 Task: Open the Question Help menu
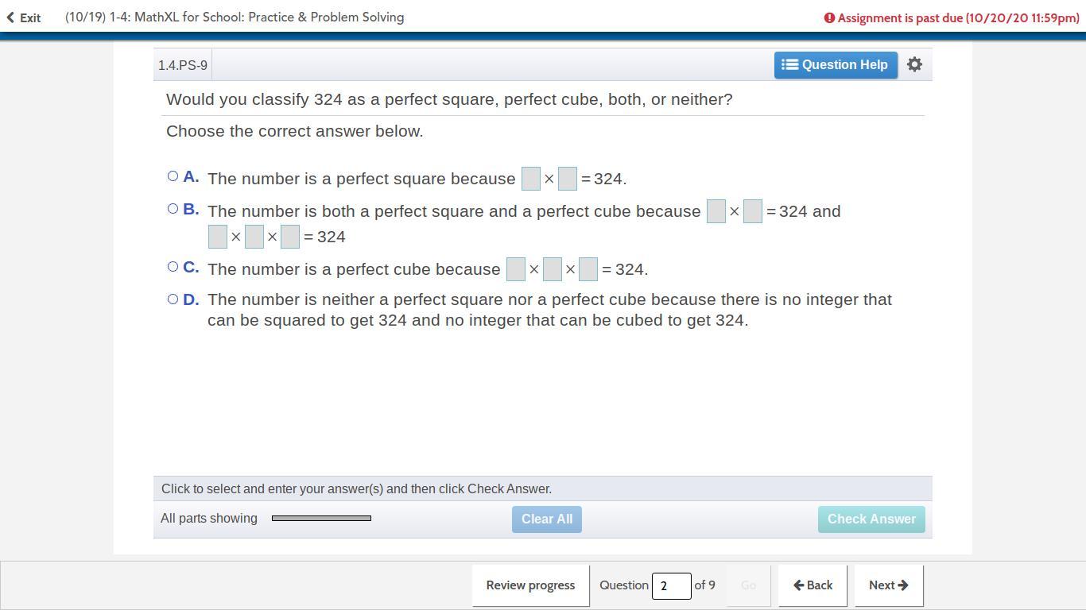(x=836, y=64)
